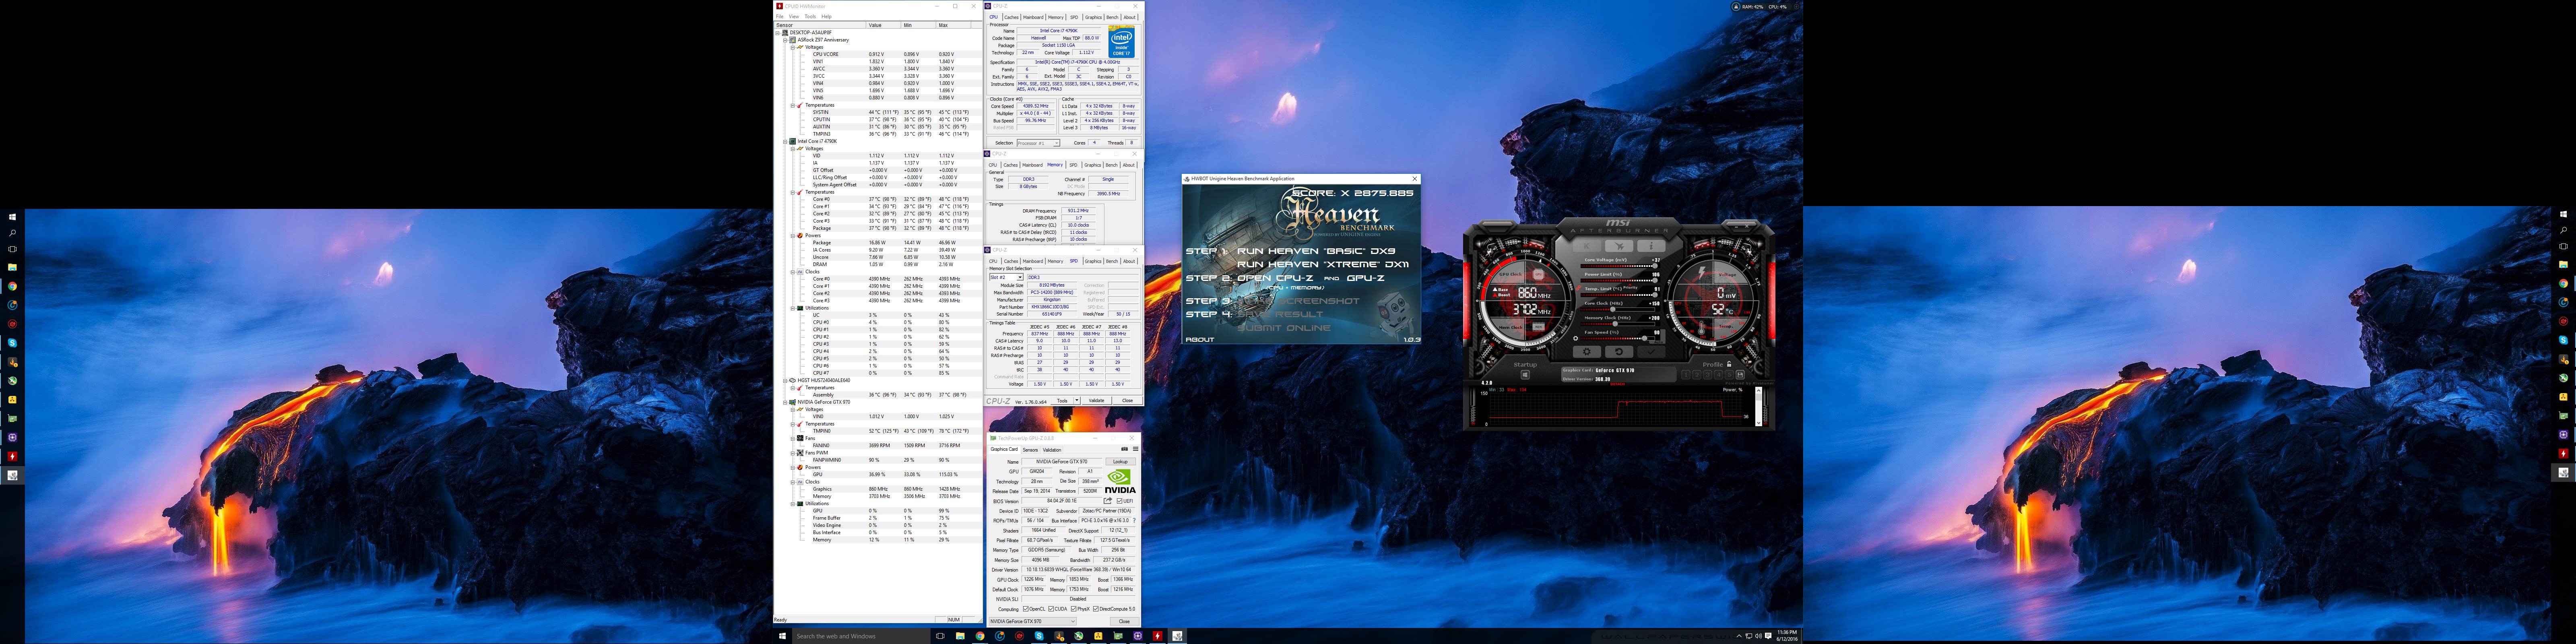The image size is (2576, 644).
Task: Click OPEN CPU-Z in Heaven benchmark app
Action: (1276, 278)
